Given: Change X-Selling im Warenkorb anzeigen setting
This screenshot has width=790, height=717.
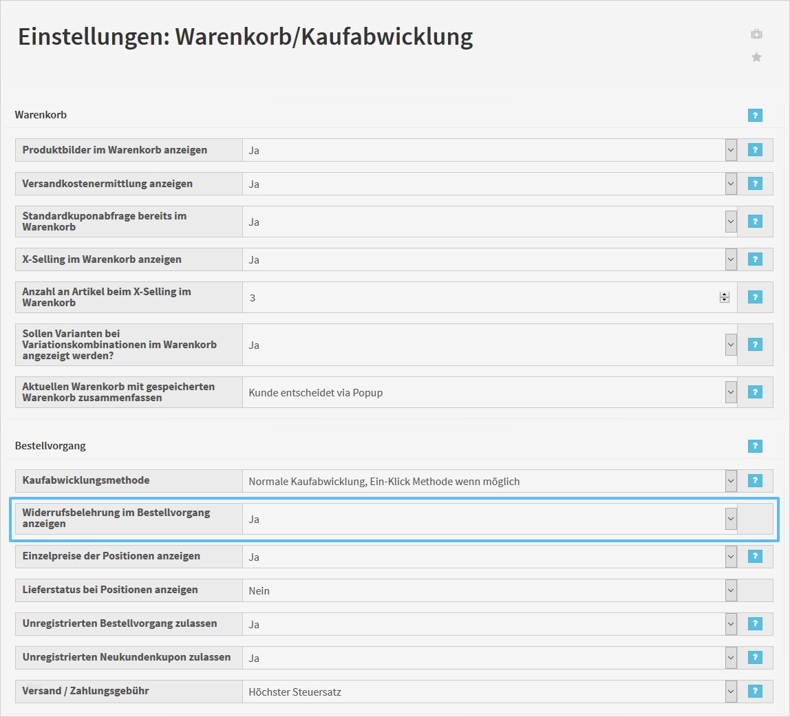Looking at the screenshot, I should [x=729, y=259].
